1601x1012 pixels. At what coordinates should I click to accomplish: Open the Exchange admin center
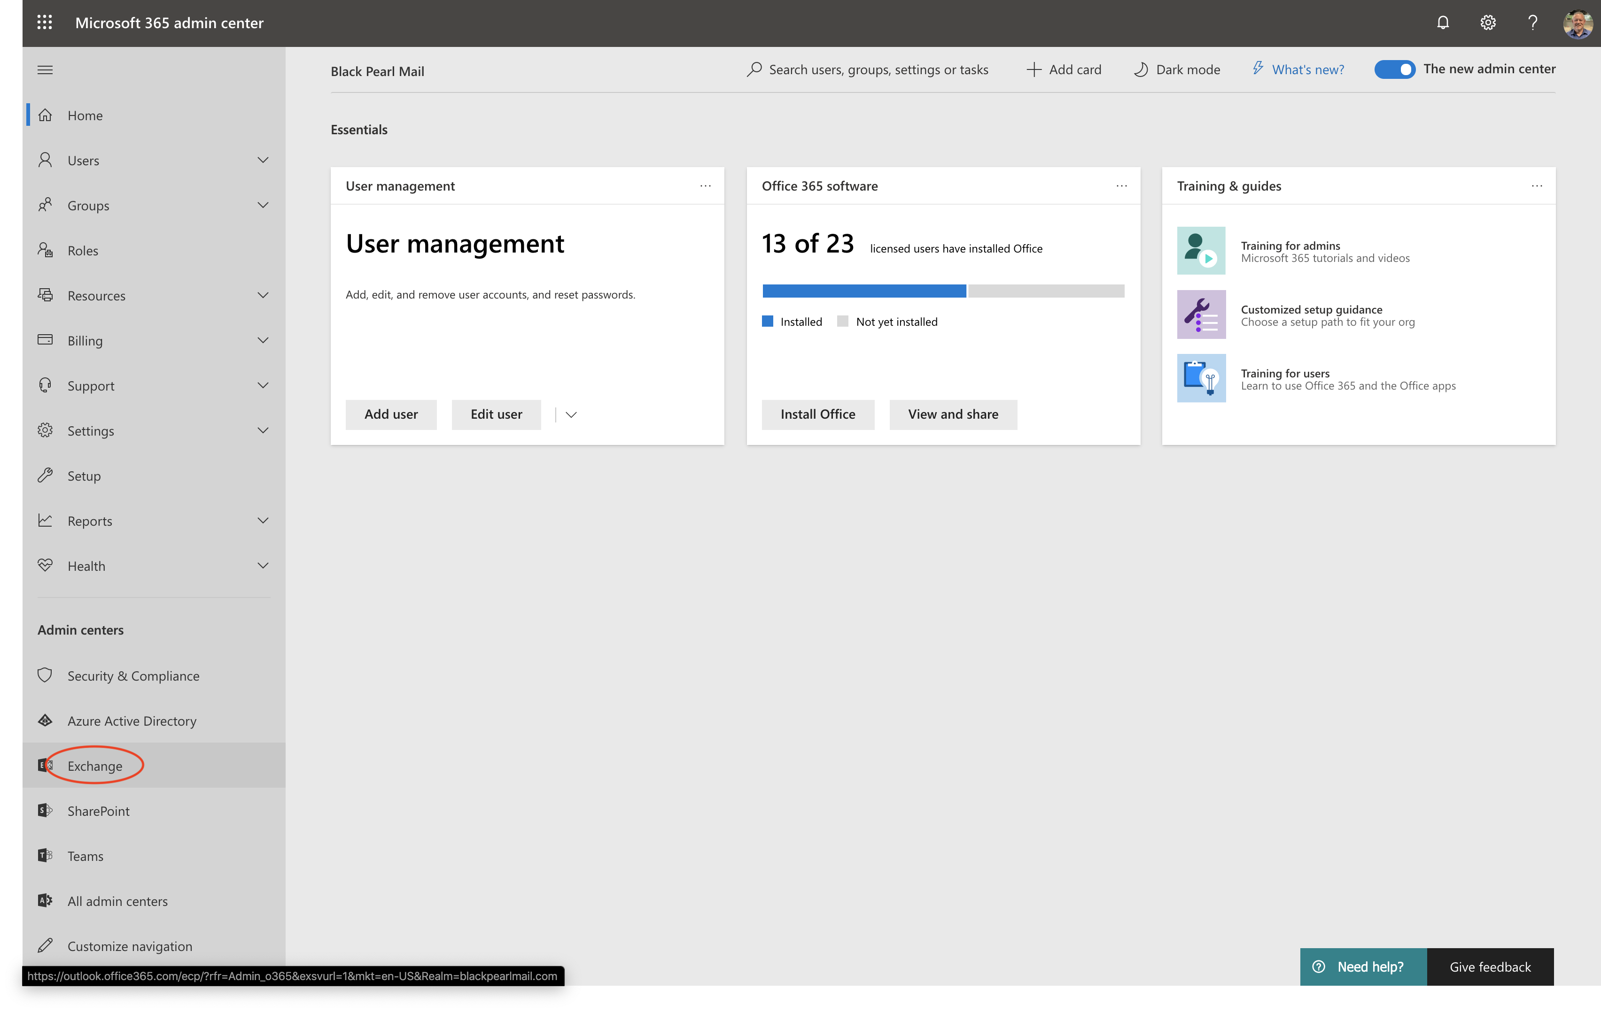click(x=95, y=766)
